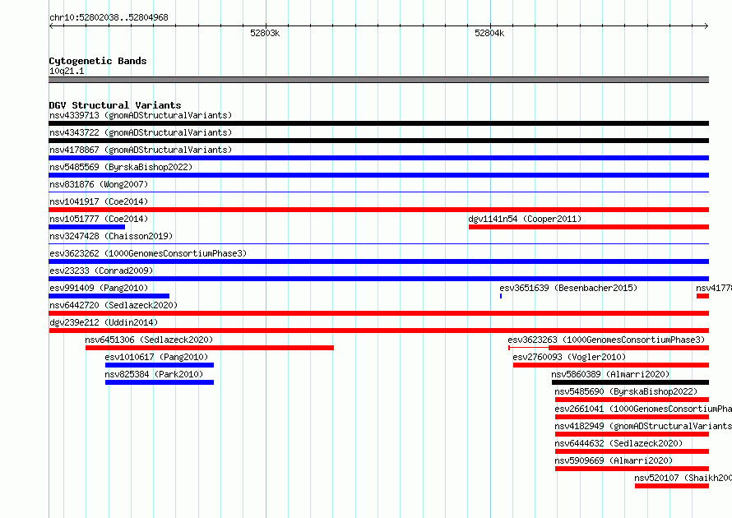Select the black bar under nsv4339713
The image size is (732, 518).
378,123
